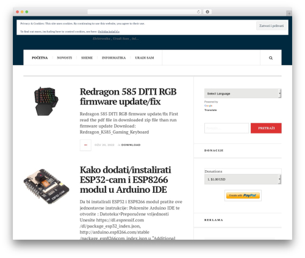Click the post date under the Redragon article
Image resolution: width=305 pixels, height=258 pixels.
104,145
